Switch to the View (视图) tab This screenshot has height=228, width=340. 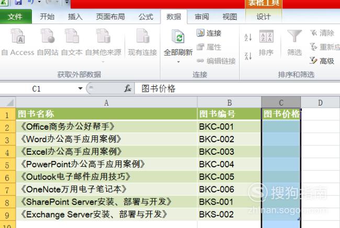pos(230,16)
